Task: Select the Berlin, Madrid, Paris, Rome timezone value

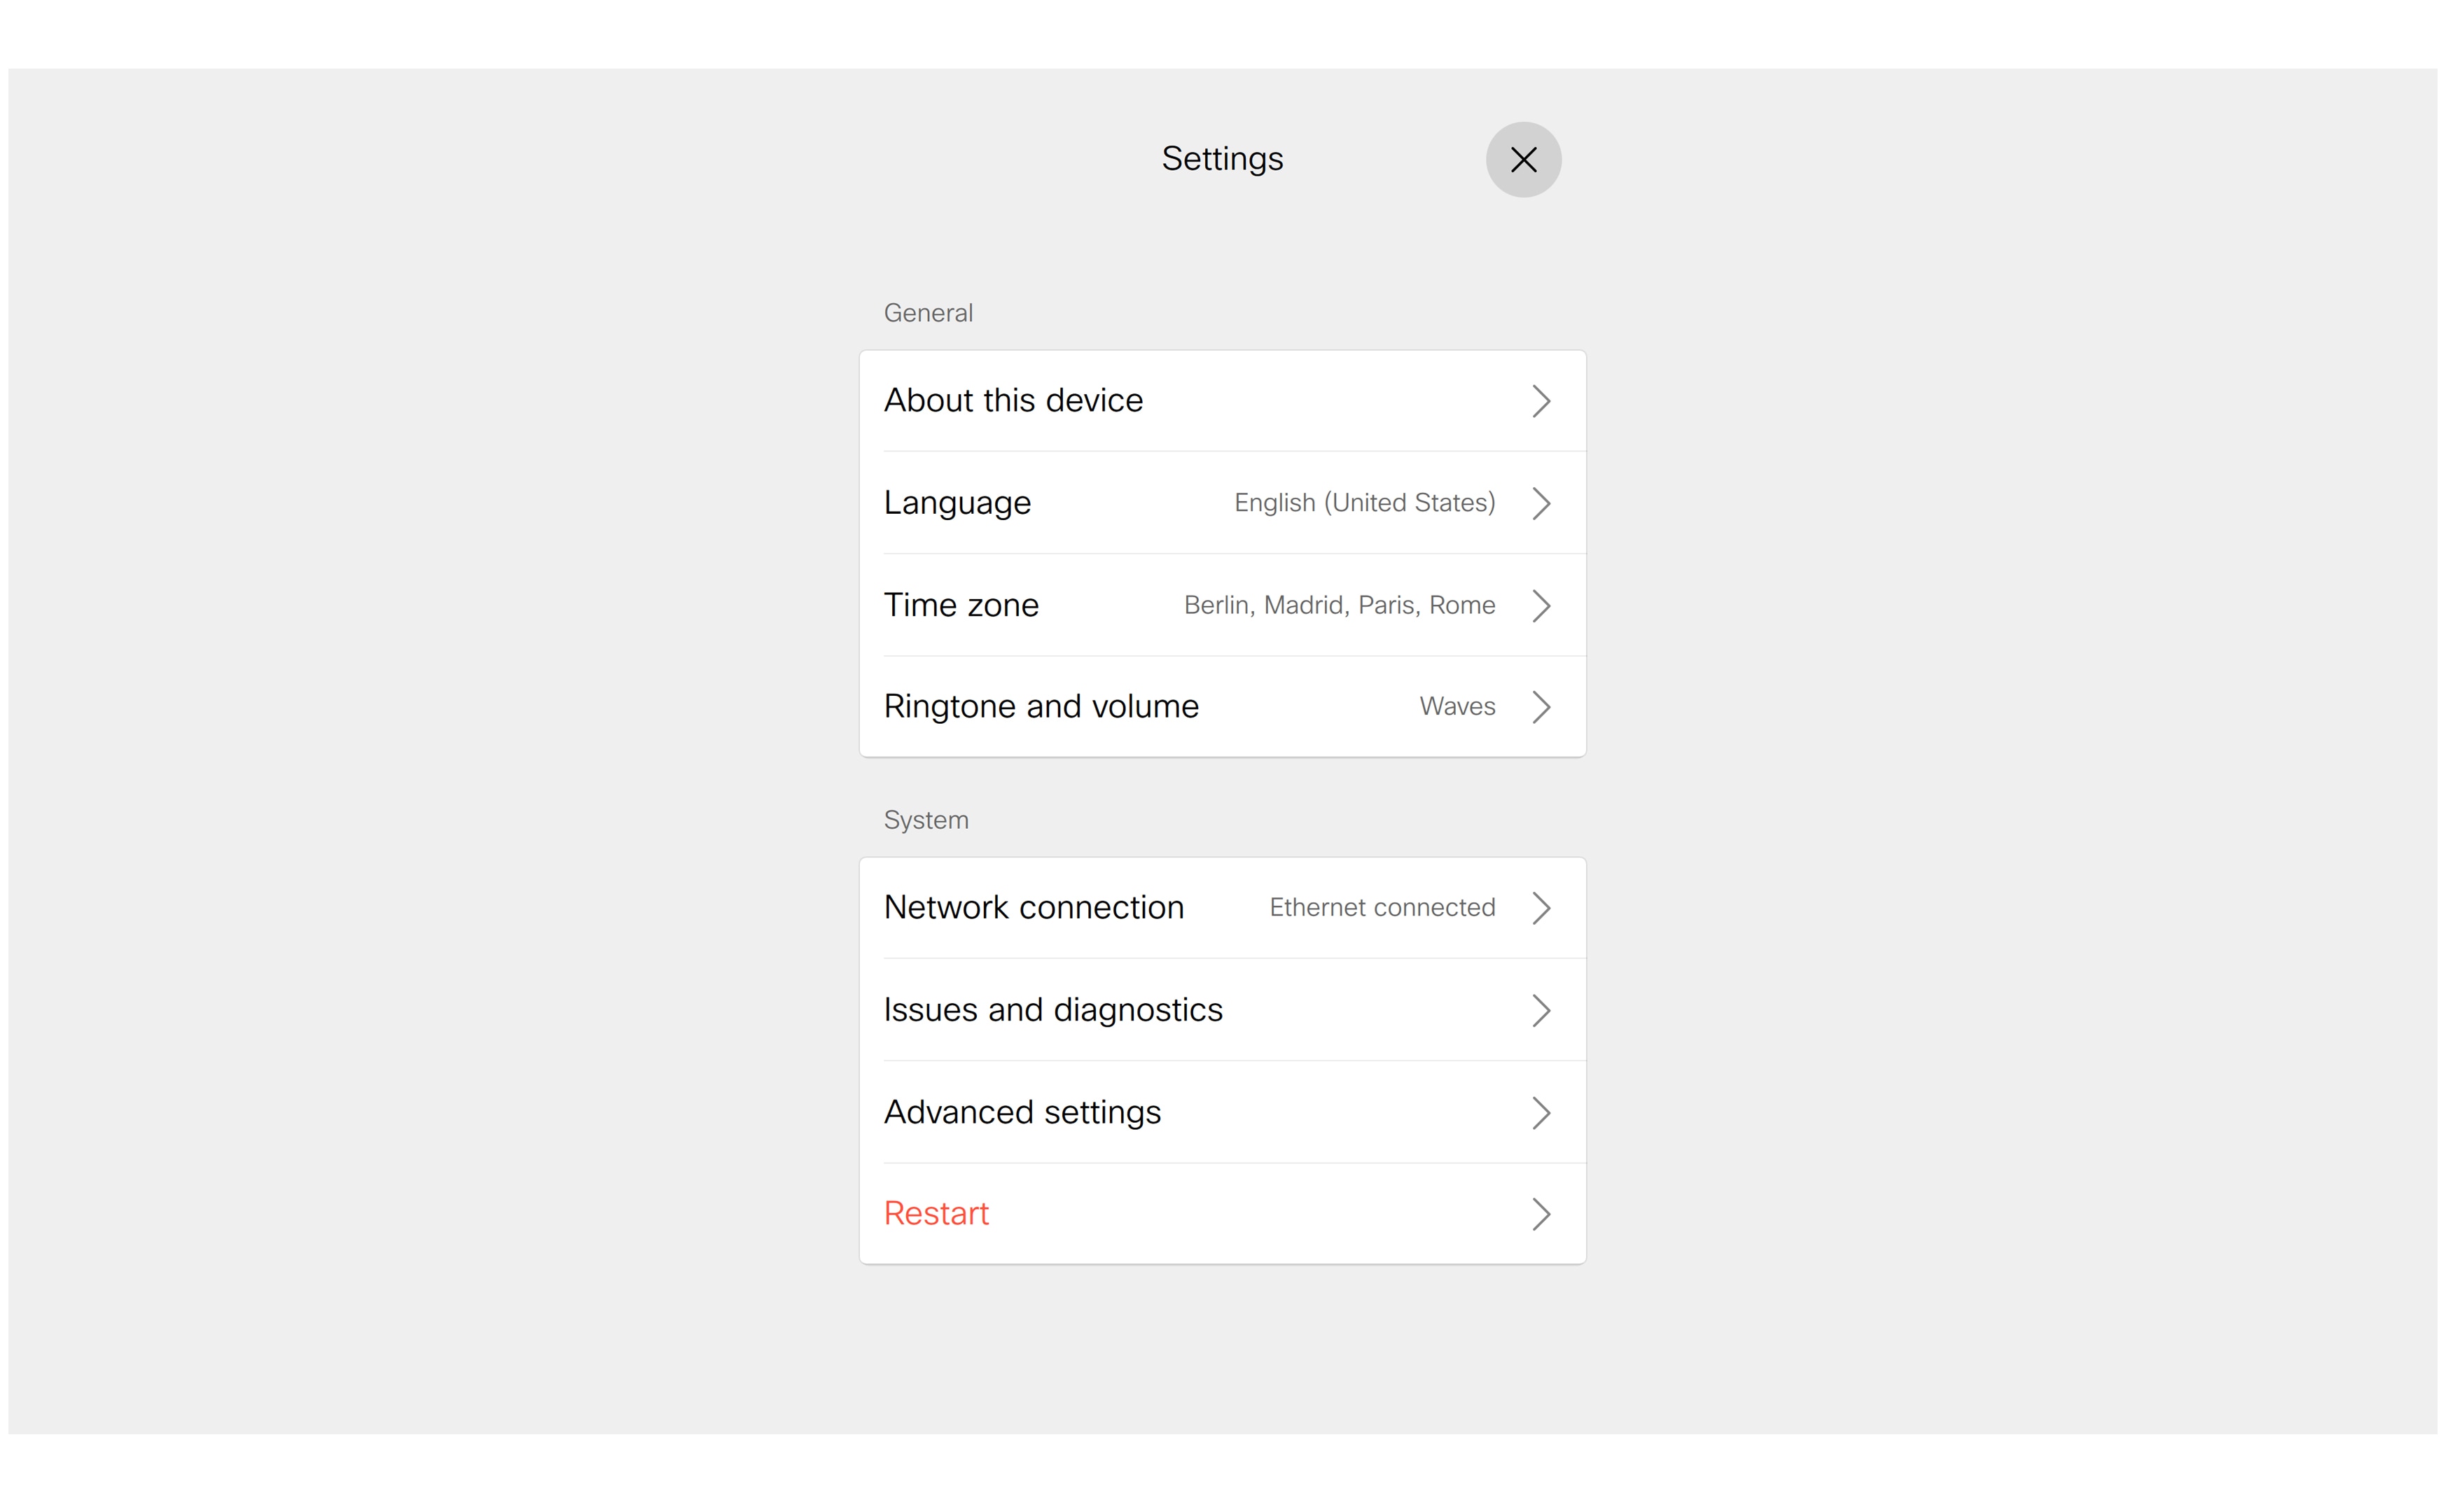Action: pos(1339,605)
